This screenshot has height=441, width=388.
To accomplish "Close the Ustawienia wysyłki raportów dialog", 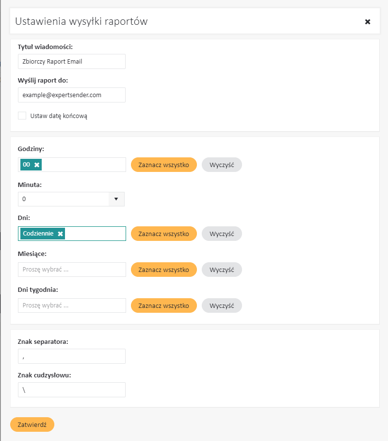I will click(x=368, y=22).
